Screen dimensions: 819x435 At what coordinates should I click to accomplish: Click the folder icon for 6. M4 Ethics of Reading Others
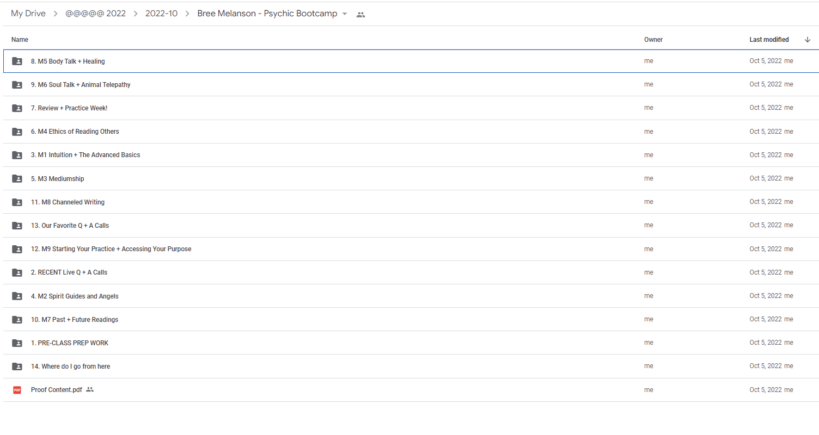(x=17, y=132)
